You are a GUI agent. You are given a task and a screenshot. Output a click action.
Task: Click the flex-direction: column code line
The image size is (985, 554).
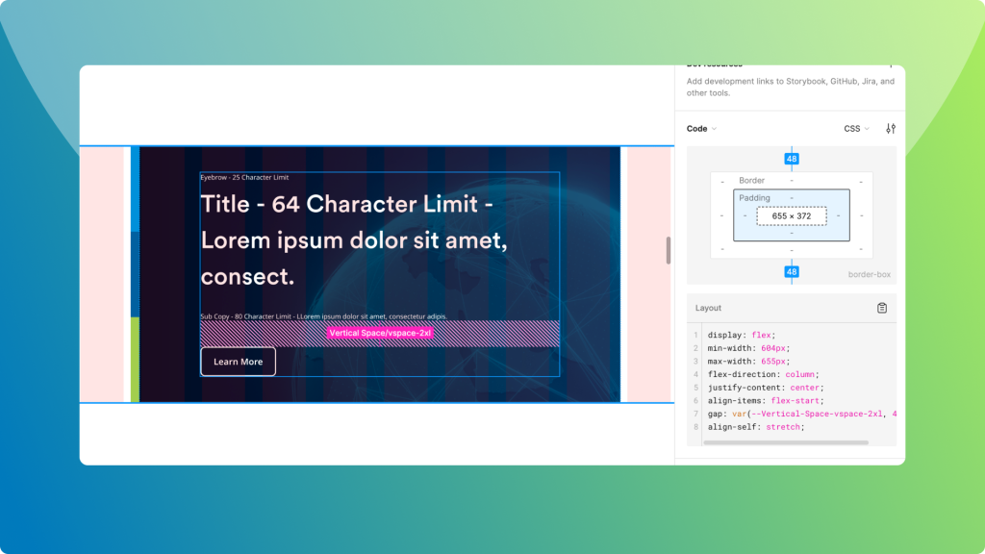[763, 374]
